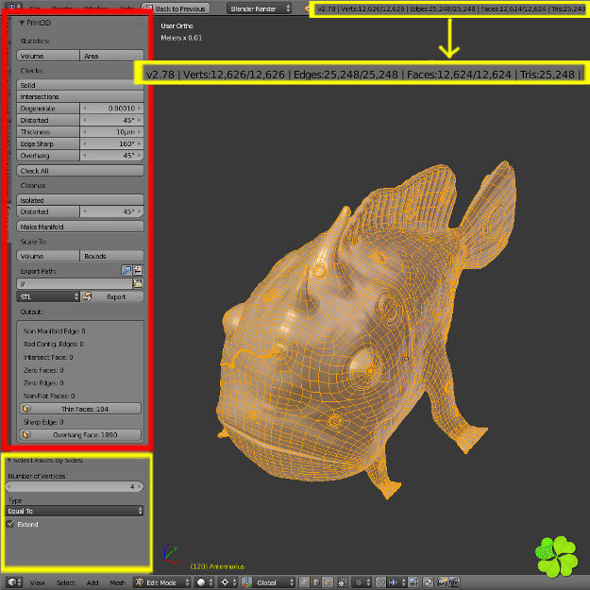
Task: Run the Thickness check
Action: point(48,132)
